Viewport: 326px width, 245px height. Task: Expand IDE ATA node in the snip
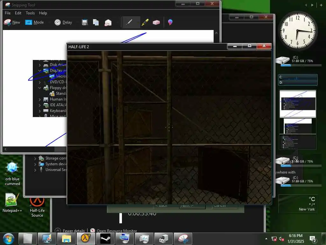[x=40, y=105]
